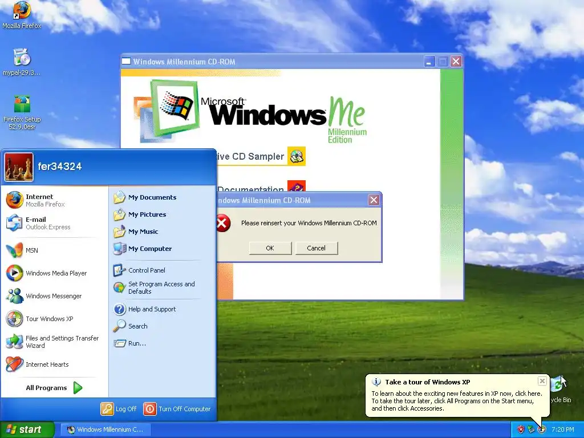
Task: Click the Turn Off Computer text label
Action: [185, 409]
